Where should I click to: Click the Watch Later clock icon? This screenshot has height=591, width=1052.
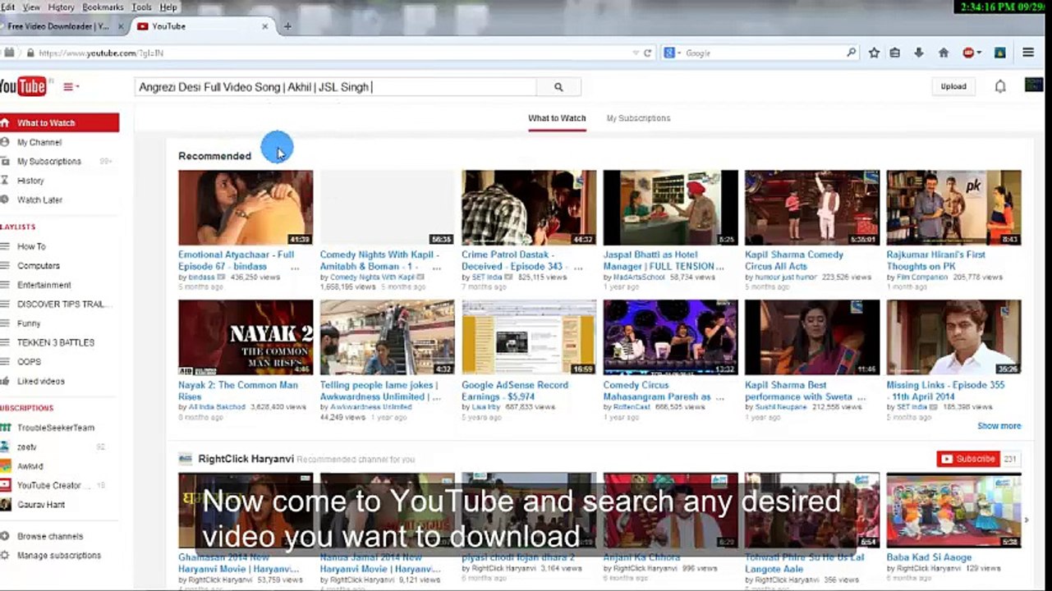[6, 200]
